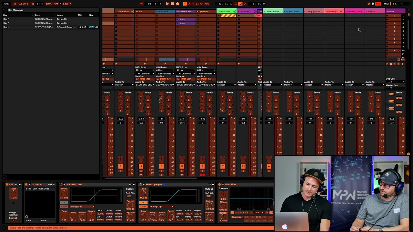Exit Key Map mode via Key button
Image resolution: width=413 pixels, height=232 pixels.
click(x=378, y=4)
